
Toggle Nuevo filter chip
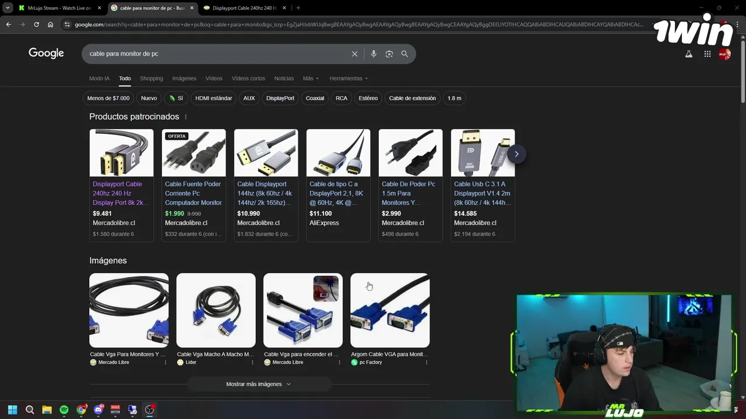pyautogui.click(x=149, y=98)
